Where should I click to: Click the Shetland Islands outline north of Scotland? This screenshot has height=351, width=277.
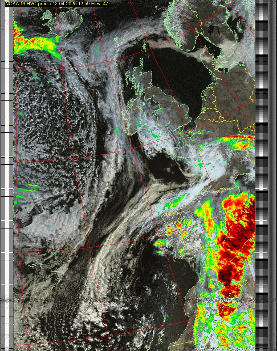pyautogui.click(x=145, y=46)
